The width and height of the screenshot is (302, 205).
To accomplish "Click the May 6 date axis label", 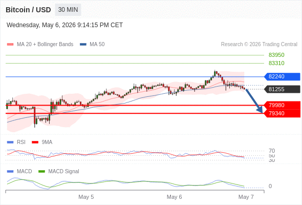I will [x=175, y=197].
